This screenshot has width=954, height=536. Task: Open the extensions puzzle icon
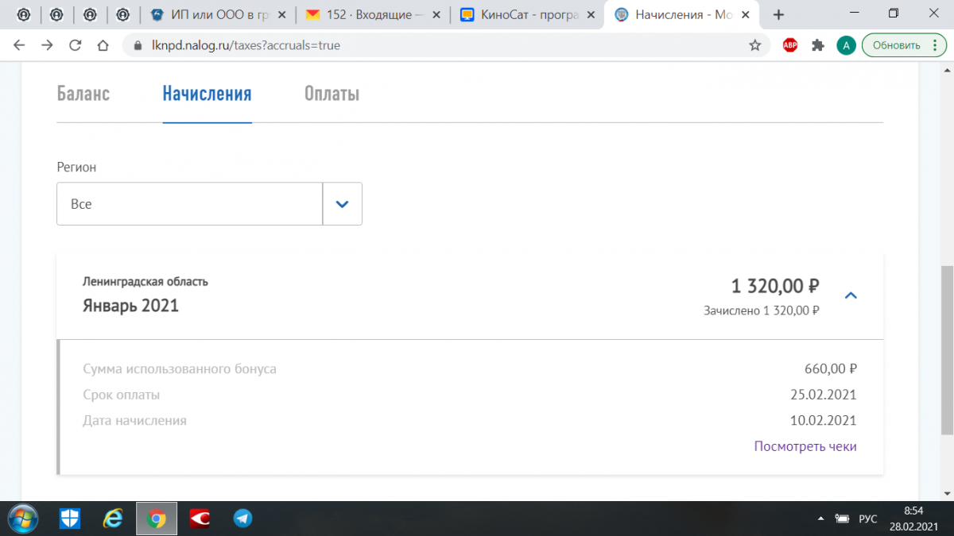click(x=817, y=45)
